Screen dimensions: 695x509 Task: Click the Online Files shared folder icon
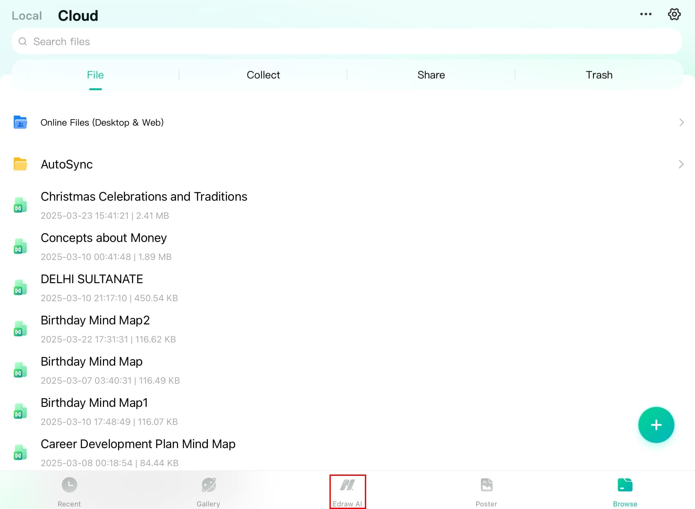pyautogui.click(x=20, y=122)
